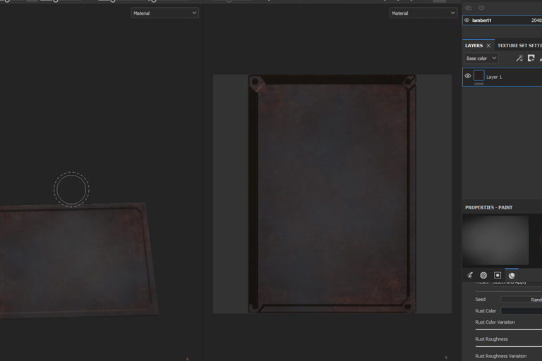This screenshot has width=542, height=361.
Task: Toggle visibility of lambert1 texture set
Action: [466, 20]
